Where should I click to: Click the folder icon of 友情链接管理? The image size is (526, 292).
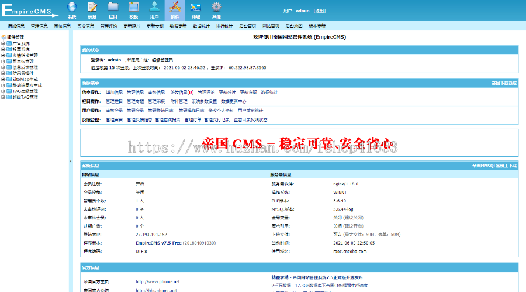click(9, 55)
